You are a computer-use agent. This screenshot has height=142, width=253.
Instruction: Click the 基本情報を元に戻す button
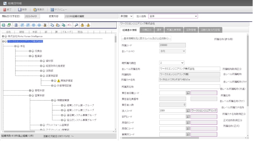tap(146, 39)
